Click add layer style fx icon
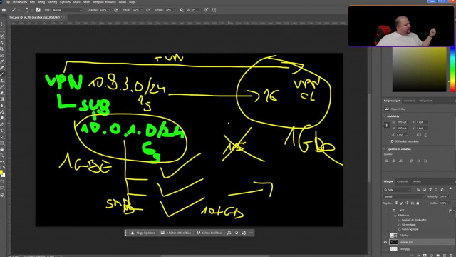Viewport: 456px width, 257px height. click(x=418, y=256)
